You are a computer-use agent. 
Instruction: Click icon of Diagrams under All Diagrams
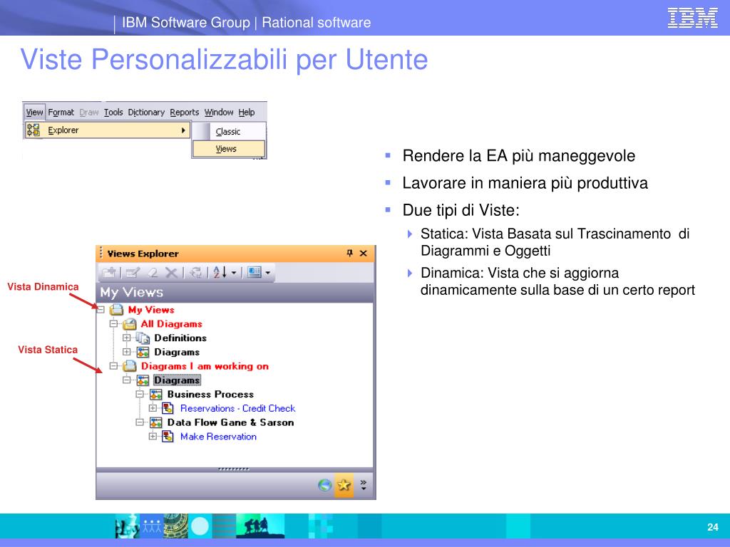click(143, 352)
